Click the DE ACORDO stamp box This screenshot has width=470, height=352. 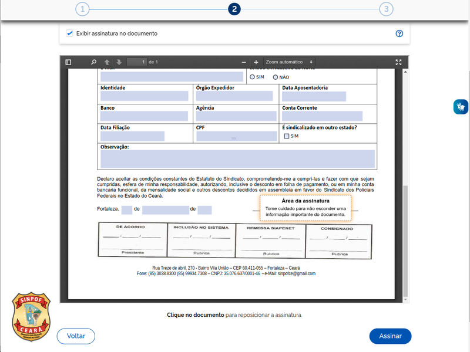pyautogui.click(x=133, y=239)
